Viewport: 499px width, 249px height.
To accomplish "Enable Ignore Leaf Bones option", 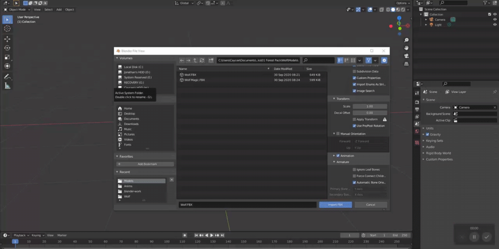I will pos(354,169).
